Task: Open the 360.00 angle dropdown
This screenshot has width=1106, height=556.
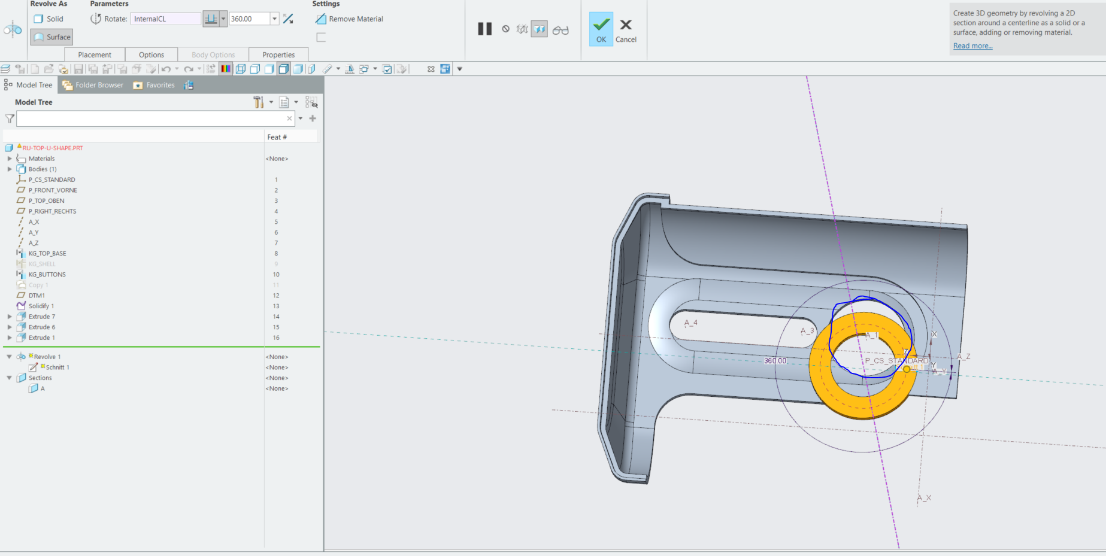Action: [x=275, y=19]
